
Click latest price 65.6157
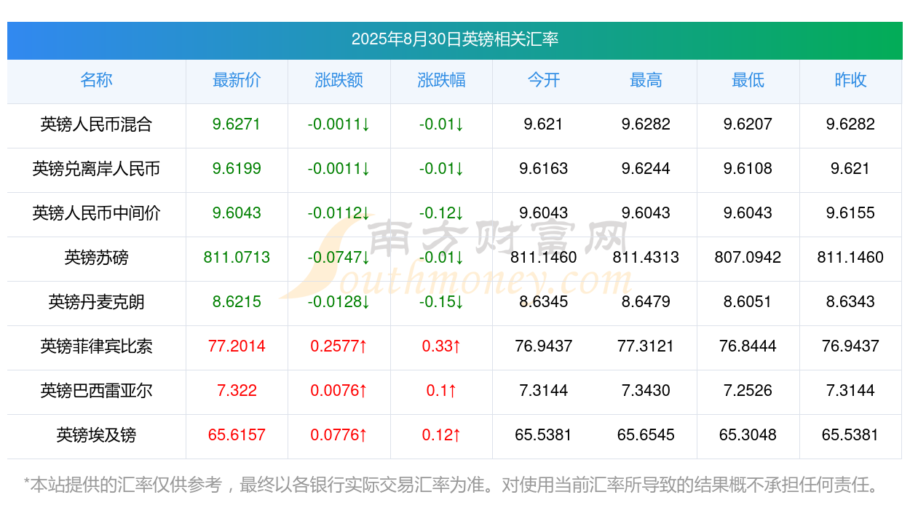click(237, 435)
